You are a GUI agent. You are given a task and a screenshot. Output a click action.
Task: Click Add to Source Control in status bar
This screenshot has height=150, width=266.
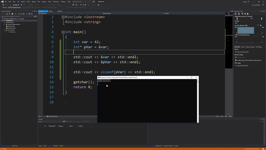(252, 149)
